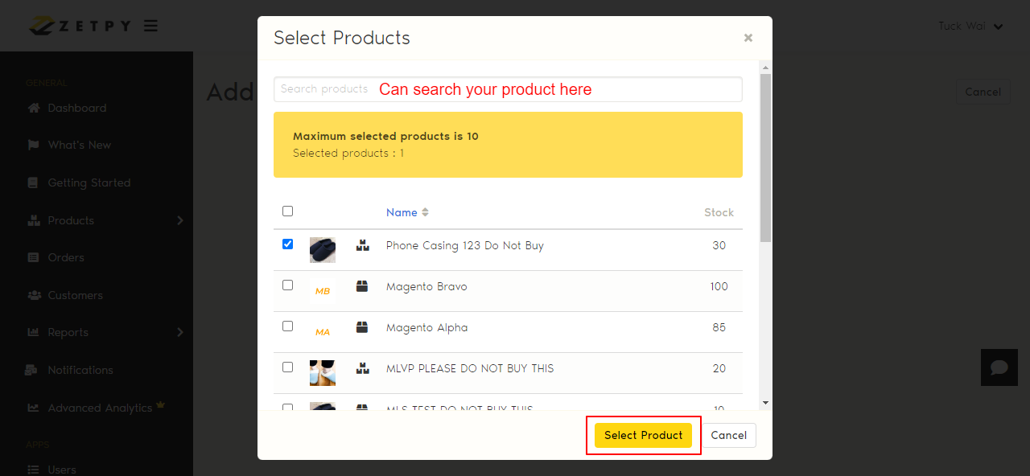Check the select-all checkbox in table header
The width and height of the screenshot is (1030, 476).
point(287,211)
